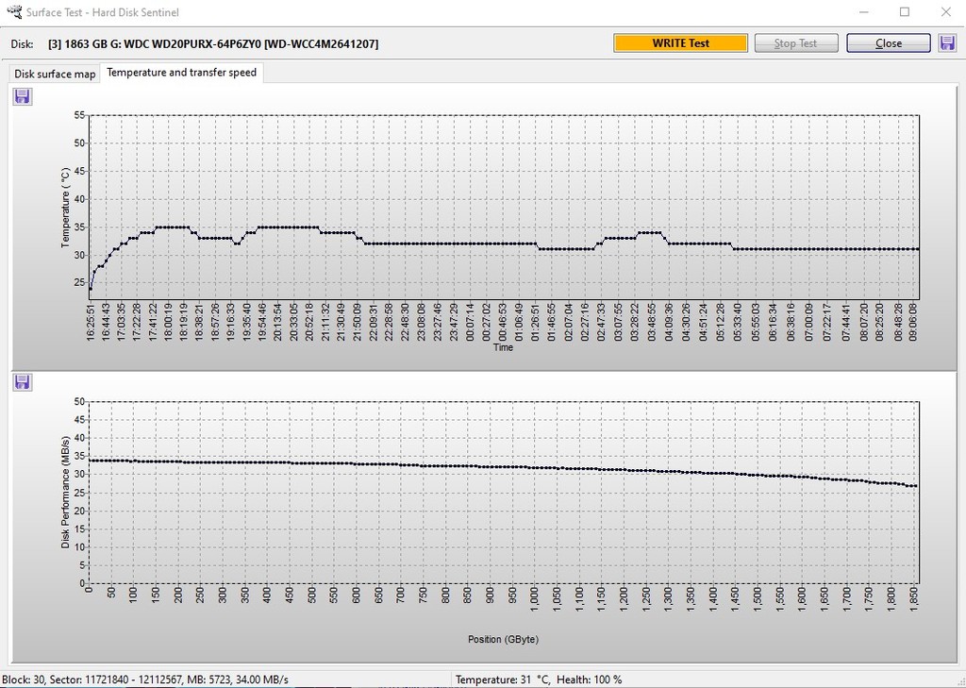Click the status bar Block and Sector text
966x688 pixels.
pos(146,680)
